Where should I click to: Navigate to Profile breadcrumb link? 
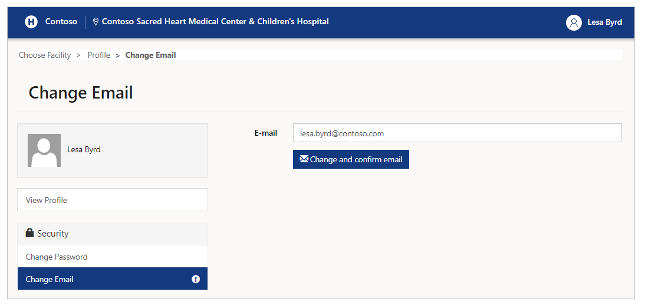tap(98, 55)
